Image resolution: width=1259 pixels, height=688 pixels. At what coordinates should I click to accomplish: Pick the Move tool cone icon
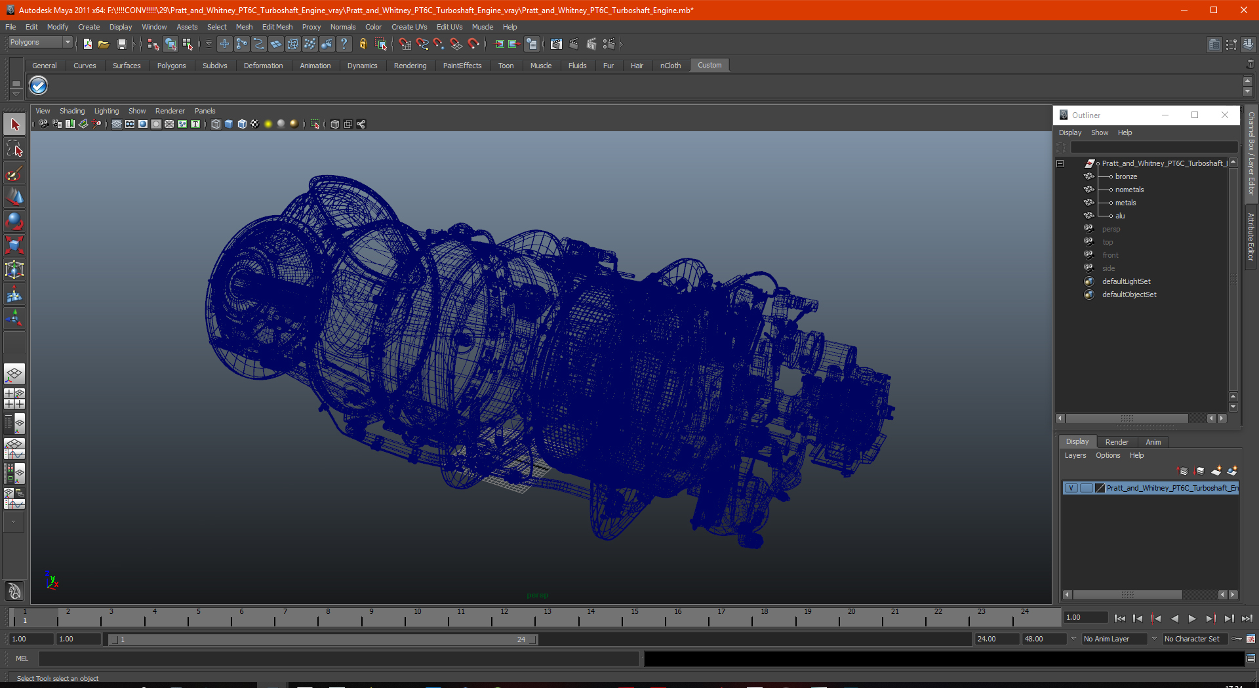coord(14,197)
